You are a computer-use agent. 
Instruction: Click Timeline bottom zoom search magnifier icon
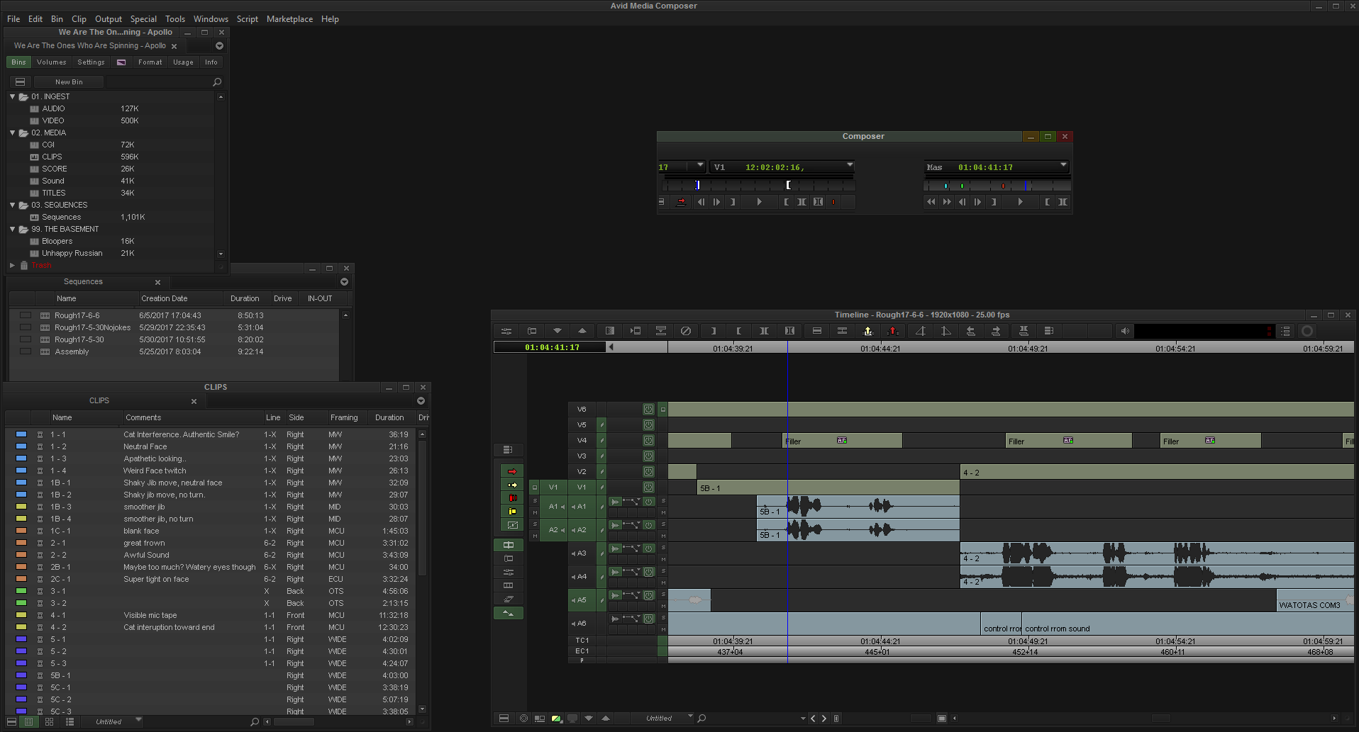click(701, 719)
